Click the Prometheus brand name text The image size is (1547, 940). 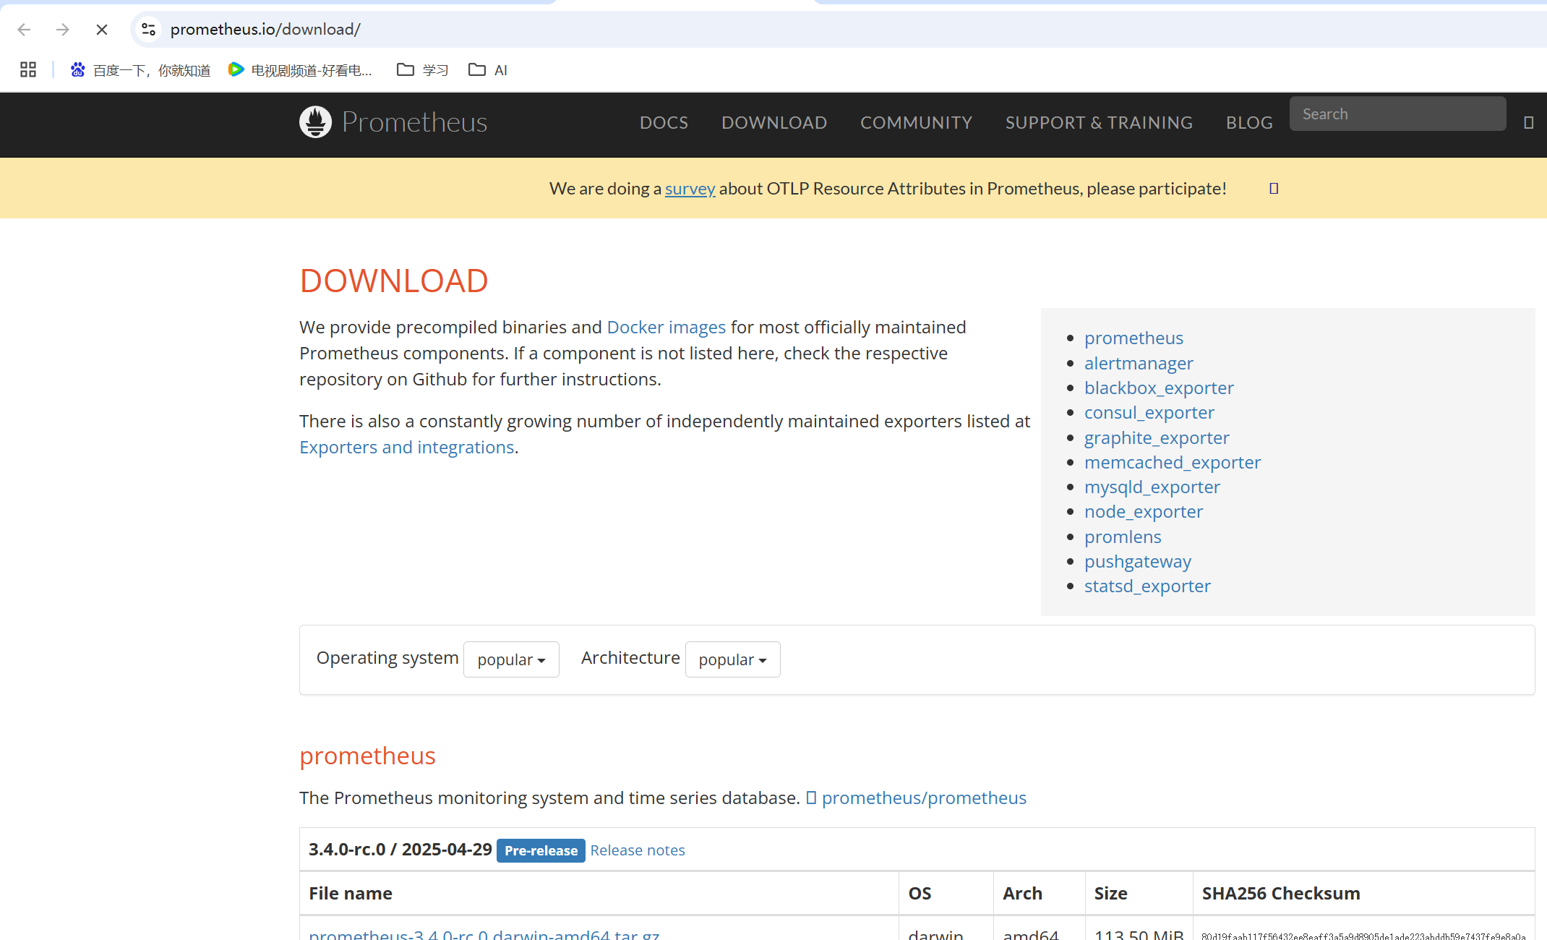(415, 122)
